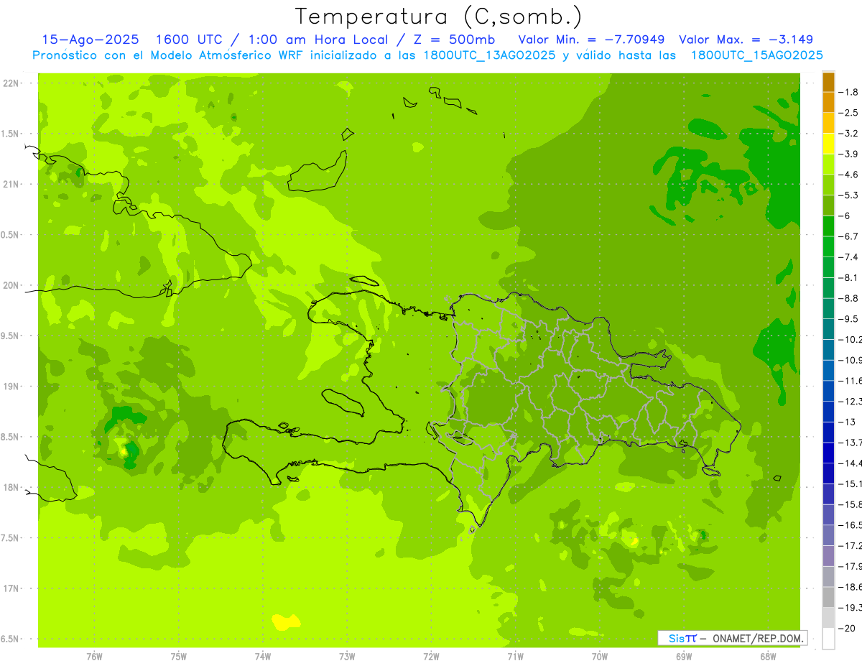Screen dimensions: 862x666
Task: Click the '-3.2' colorbar label
Action: 850,133
